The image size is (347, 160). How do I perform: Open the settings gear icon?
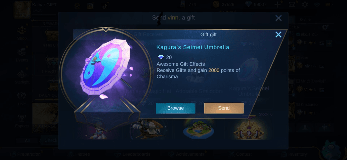click(305, 4)
